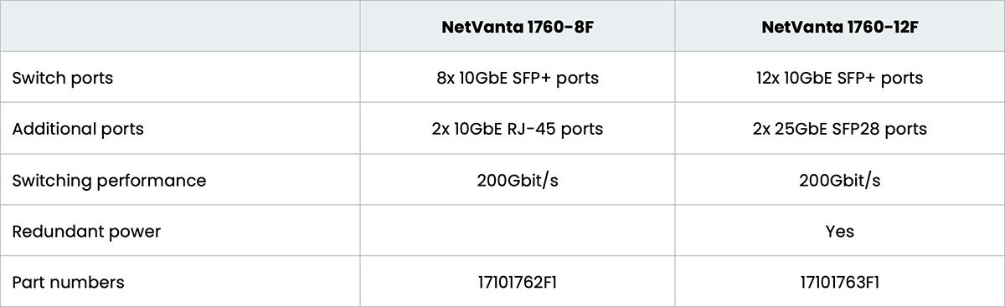
Task: Click the Additional ports row label
Action: 78,129
